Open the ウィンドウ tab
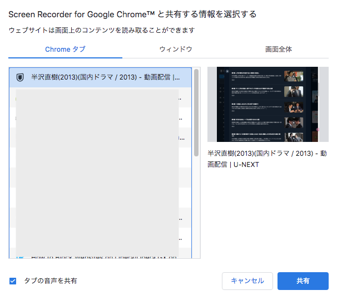This screenshot has height=295, width=337. [x=176, y=50]
